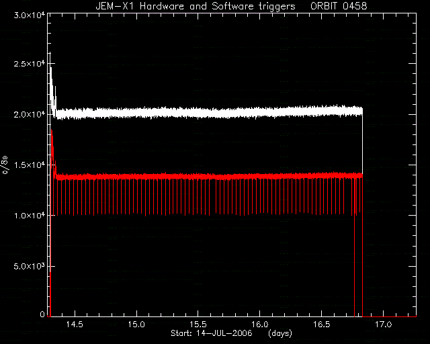Screen dimensions: 430x344
Task: Click the plot title JEM-X1 Hardware and Software triggers
Action: click(196, 6)
